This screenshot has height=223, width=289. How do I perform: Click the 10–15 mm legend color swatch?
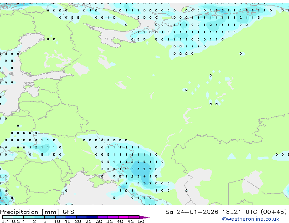click(61, 217)
